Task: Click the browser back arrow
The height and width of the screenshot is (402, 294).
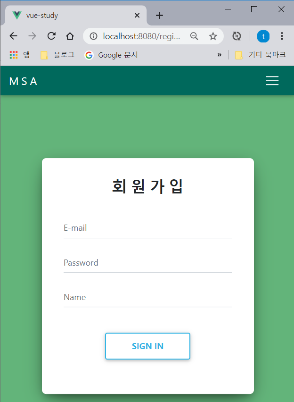Action: point(13,36)
